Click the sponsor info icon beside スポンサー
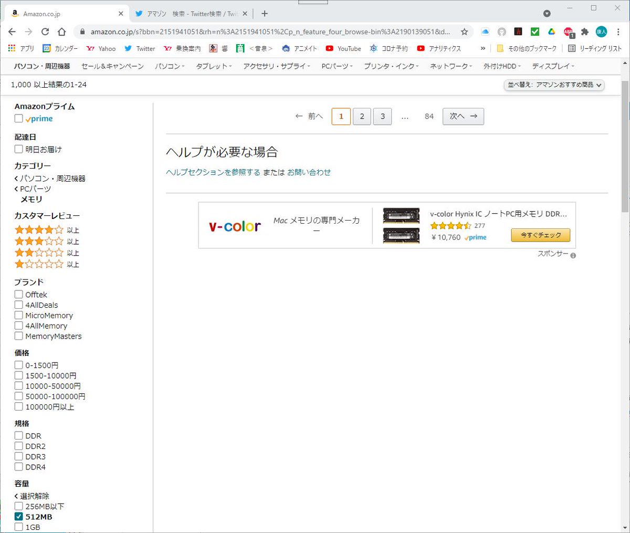Image resolution: width=630 pixels, height=533 pixels. click(x=573, y=256)
